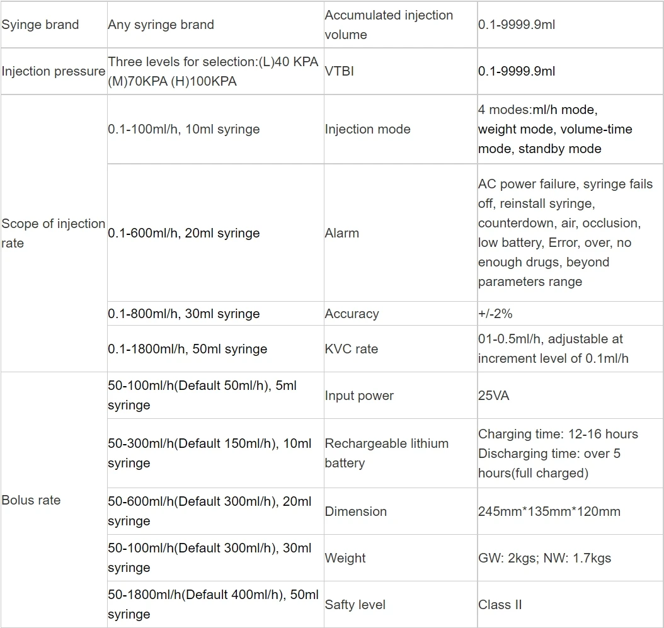Select the '0.1-600ml/h, 20ml syringe' cell
This screenshot has height=628, width=664.
[184, 233]
